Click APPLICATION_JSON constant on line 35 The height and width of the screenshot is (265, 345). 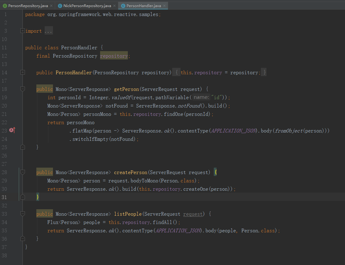point(178,231)
